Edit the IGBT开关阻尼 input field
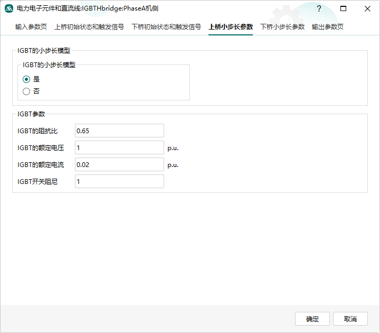 pyautogui.click(x=119, y=181)
